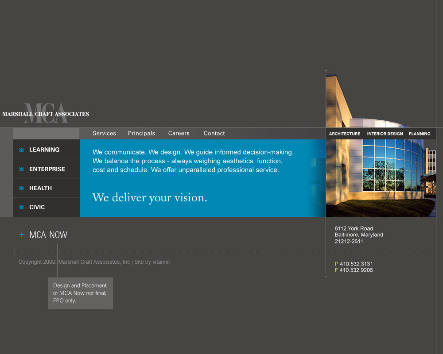Screen dimensions: 443x354
Task: Select the LEARNING sector label
Action: point(44,150)
